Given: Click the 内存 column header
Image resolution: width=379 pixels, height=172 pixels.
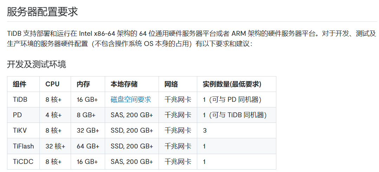Looking at the screenshot, I should pos(83,84).
